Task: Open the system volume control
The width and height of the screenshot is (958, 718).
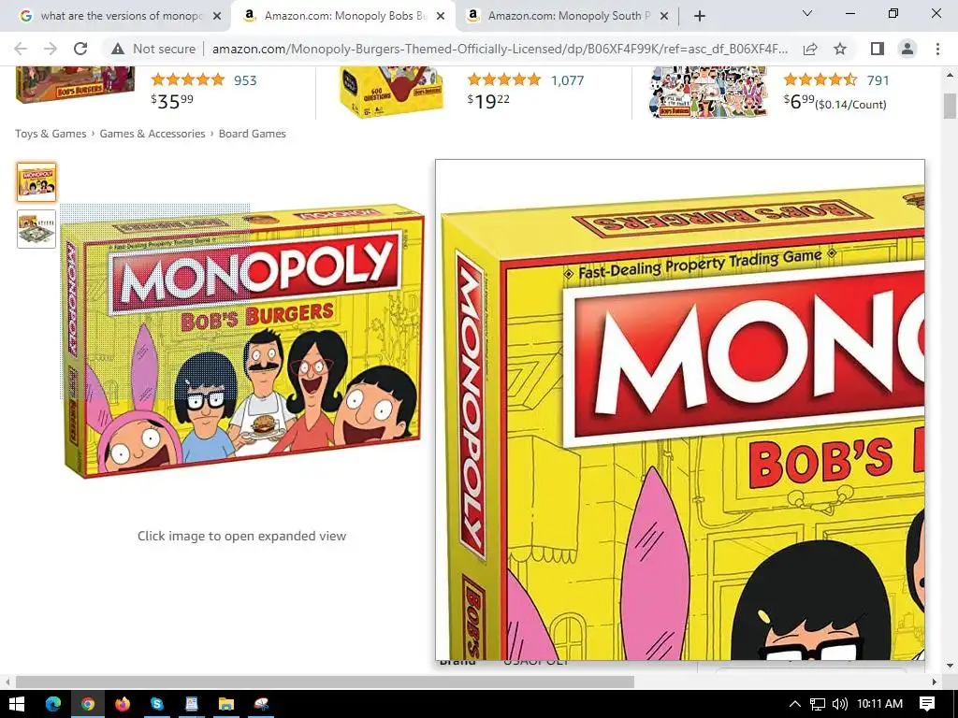Action: tap(839, 704)
